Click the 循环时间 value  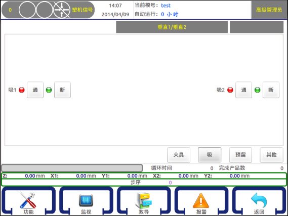[x=212, y=168]
